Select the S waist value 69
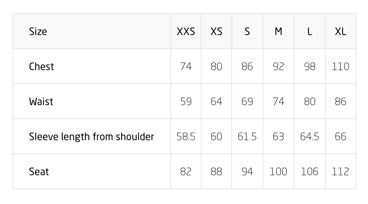Viewport: 368px width, 204px height. click(247, 102)
